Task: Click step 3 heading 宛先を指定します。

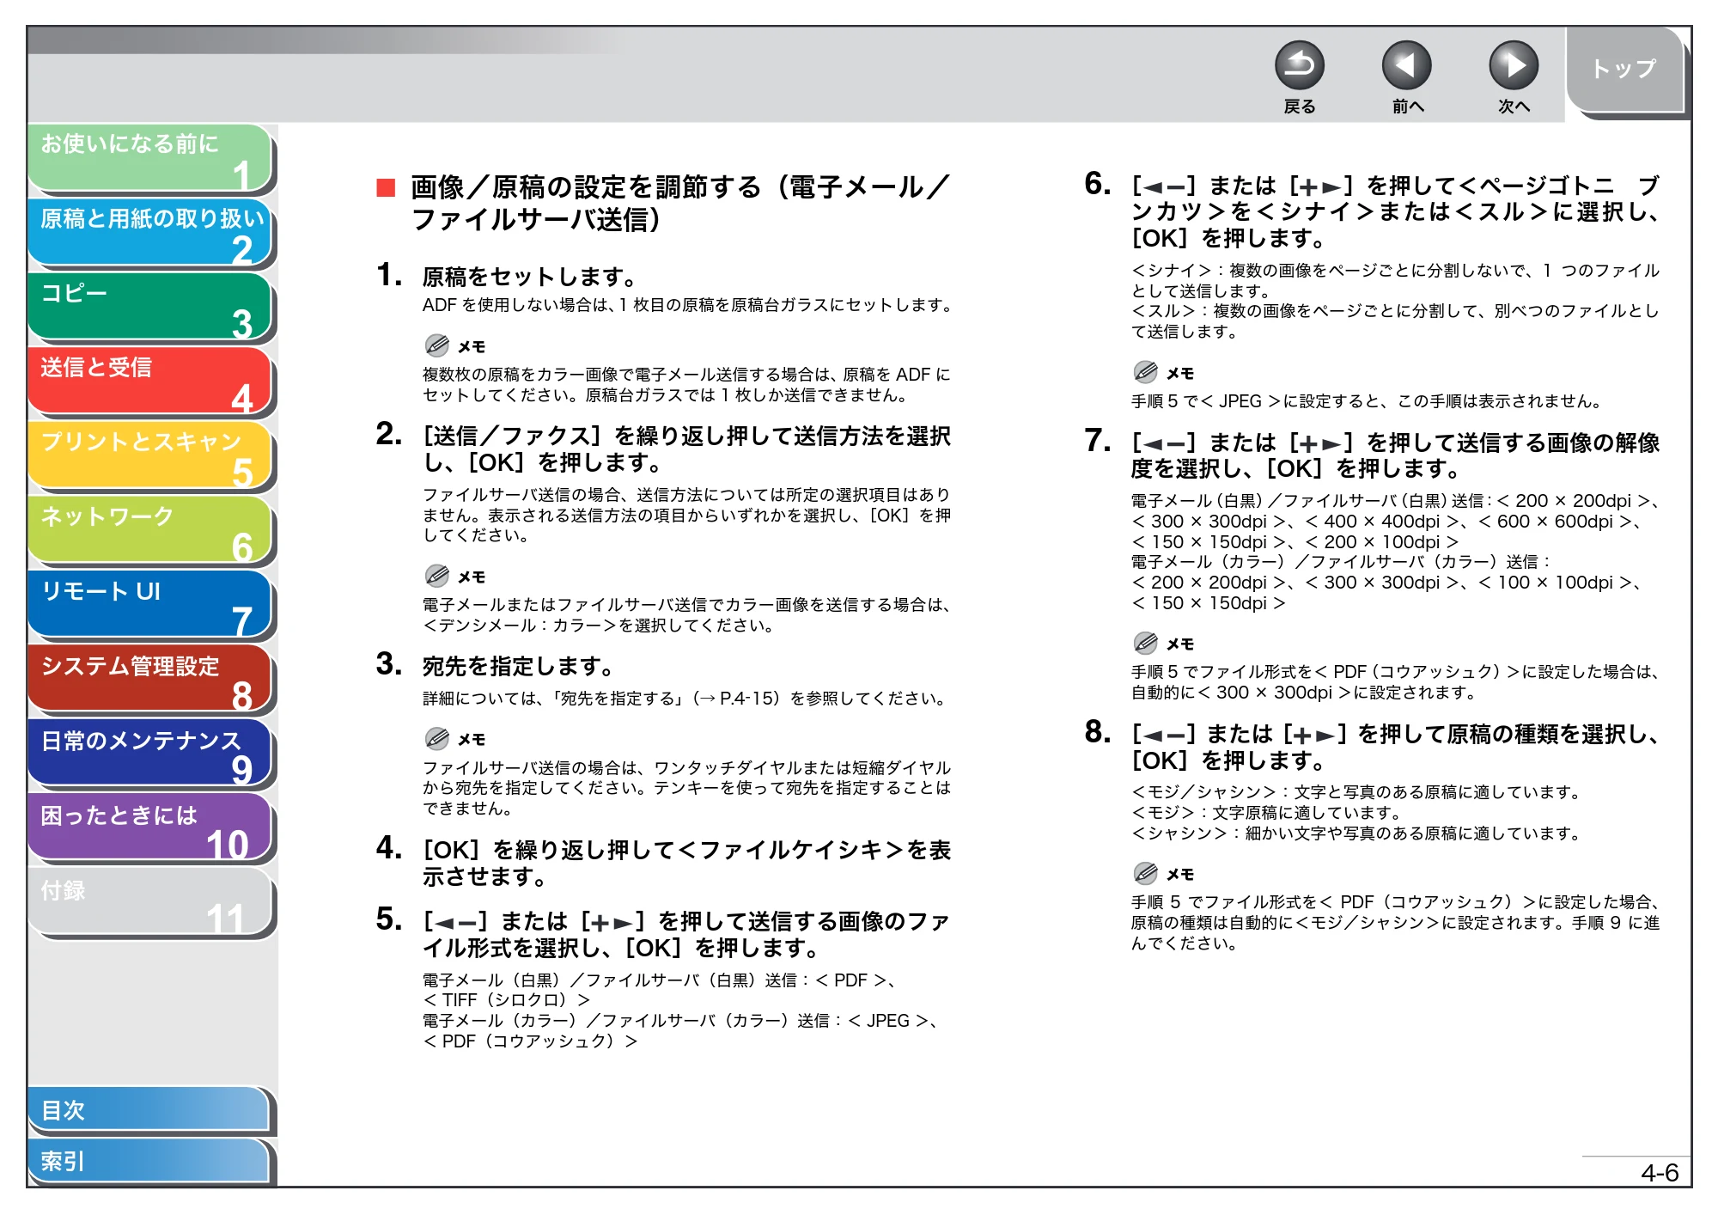Action: pyautogui.click(x=518, y=666)
